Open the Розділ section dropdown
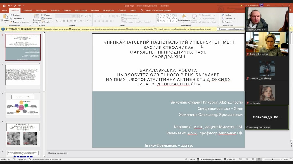 [x=46, y=22]
